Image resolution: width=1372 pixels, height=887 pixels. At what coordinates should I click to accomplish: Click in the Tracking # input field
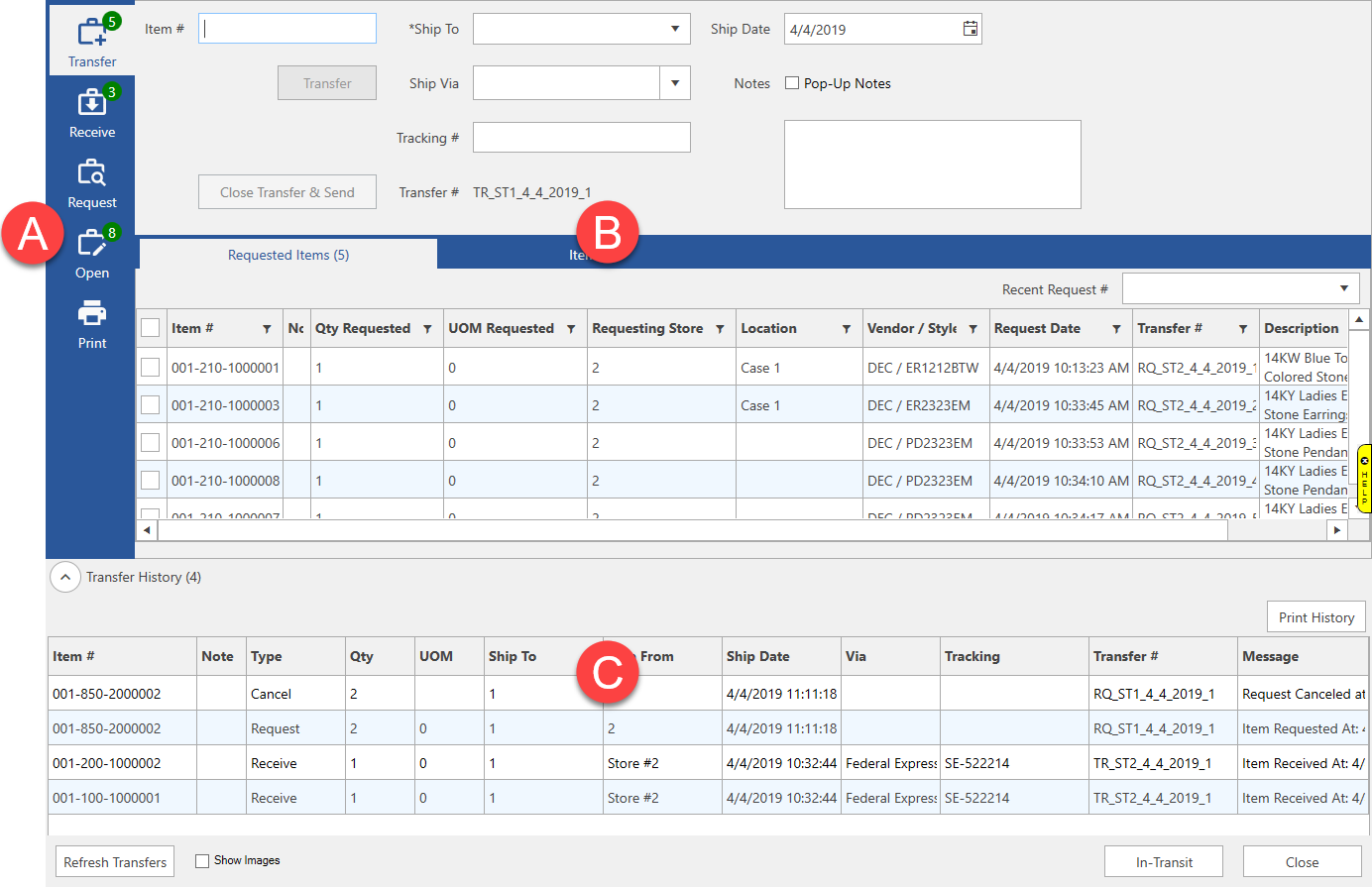581,138
